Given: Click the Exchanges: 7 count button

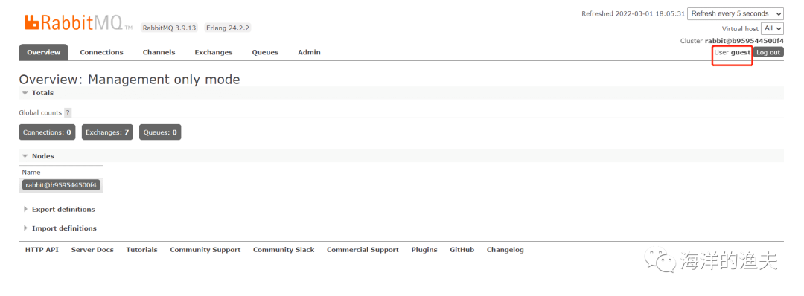Looking at the screenshot, I should [x=107, y=132].
